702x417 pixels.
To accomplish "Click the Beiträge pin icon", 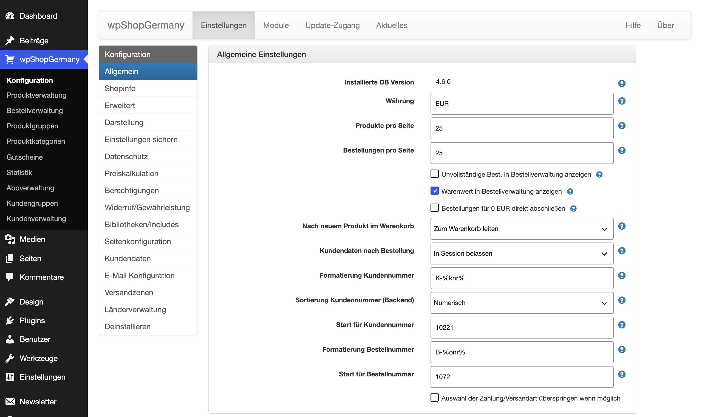I will 10,41.
